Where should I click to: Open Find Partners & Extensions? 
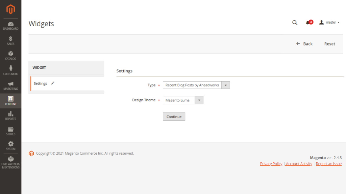10,163
